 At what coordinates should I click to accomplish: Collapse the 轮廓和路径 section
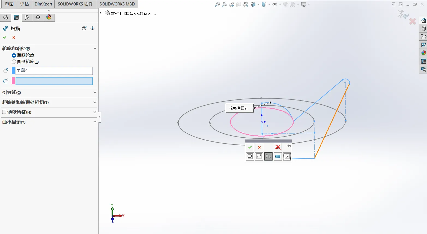coord(95,48)
